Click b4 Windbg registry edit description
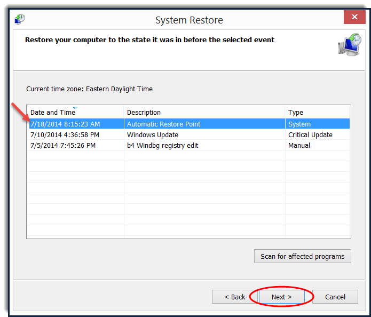This screenshot has height=317, width=371. 204,145
